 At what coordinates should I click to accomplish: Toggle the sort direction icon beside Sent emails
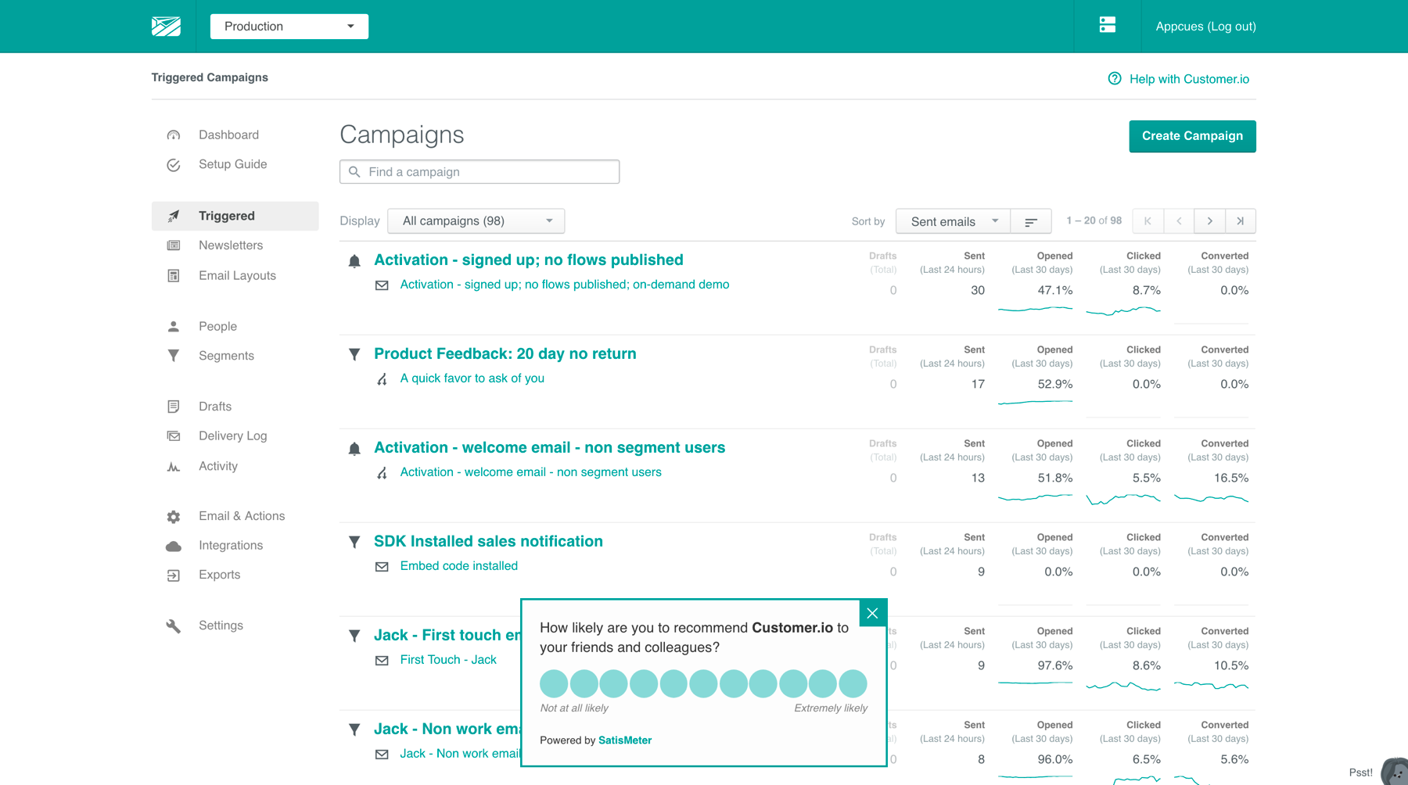coord(1031,220)
